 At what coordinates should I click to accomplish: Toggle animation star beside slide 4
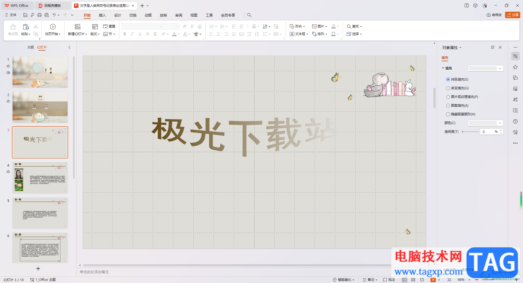click(x=8, y=172)
